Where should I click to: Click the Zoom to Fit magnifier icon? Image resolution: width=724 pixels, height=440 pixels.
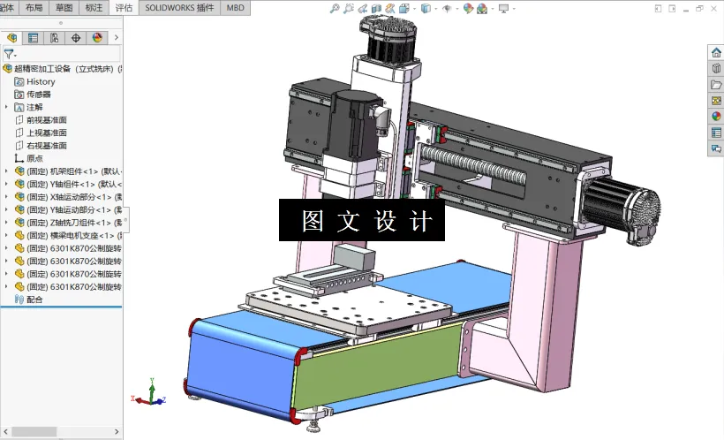[335, 8]
